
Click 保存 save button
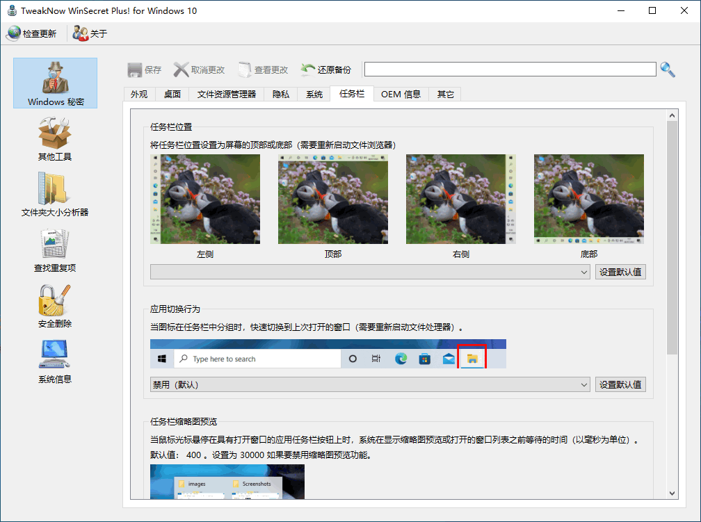145,70
